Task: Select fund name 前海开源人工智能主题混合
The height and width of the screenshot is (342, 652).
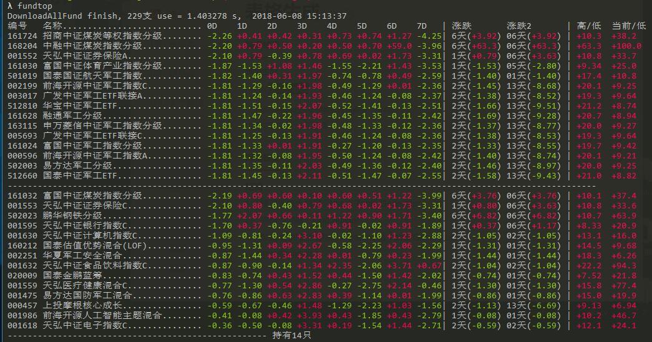Action: 102,316
